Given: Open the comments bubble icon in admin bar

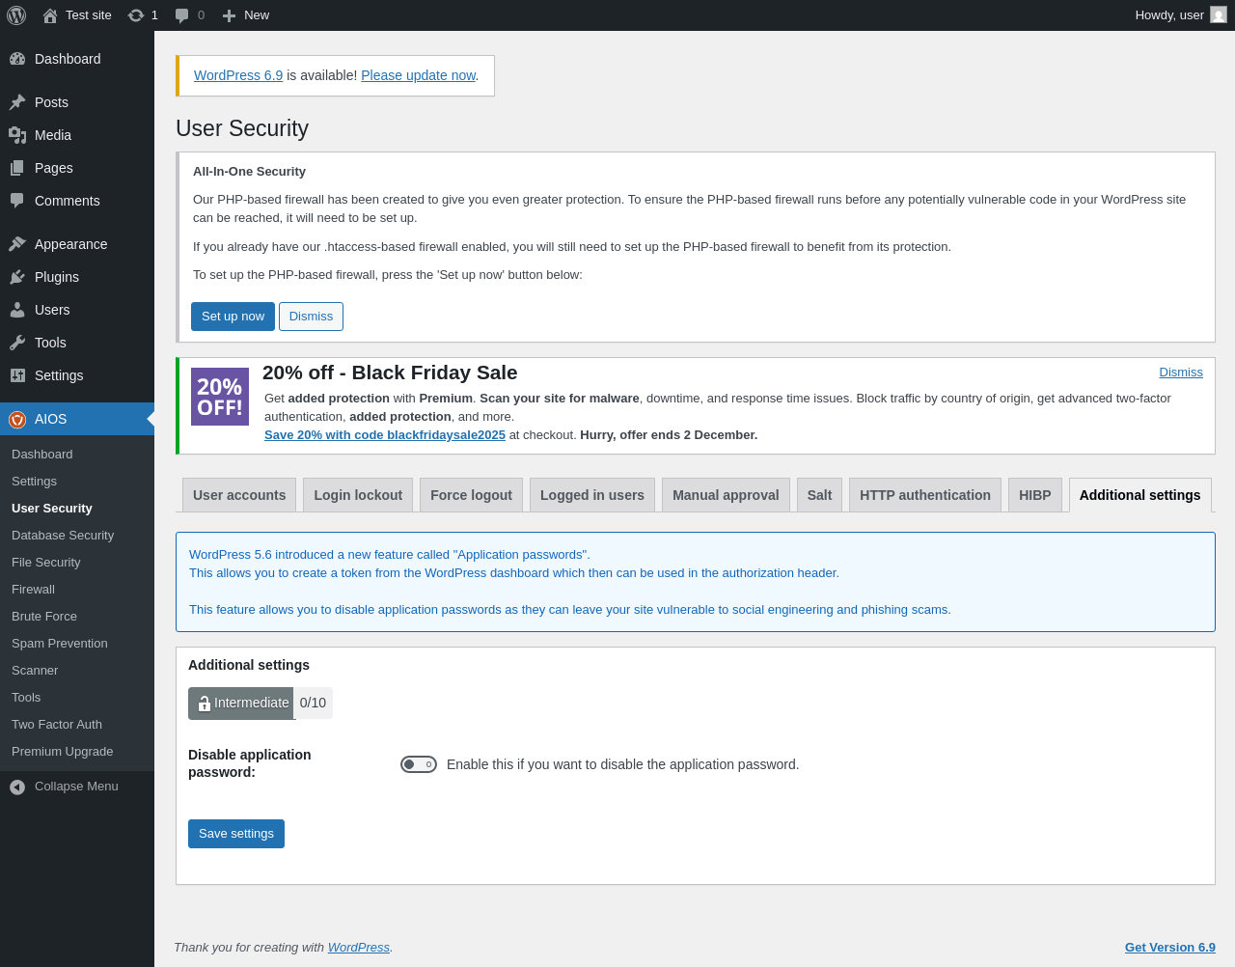Looking at the screenshot, I should coord(182,15).
